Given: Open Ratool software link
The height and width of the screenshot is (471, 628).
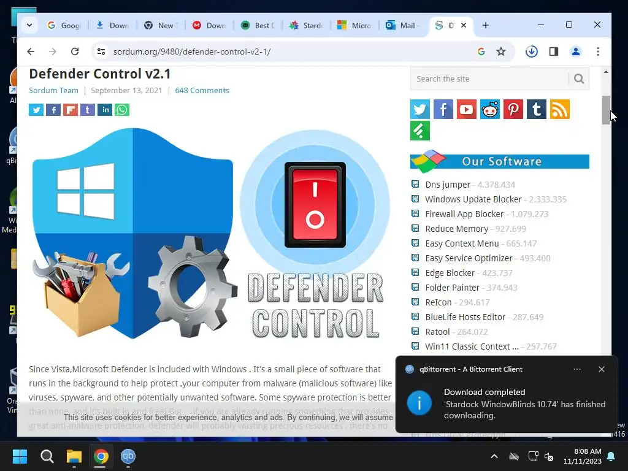Looking at the screenshot, I should (438, 332).
